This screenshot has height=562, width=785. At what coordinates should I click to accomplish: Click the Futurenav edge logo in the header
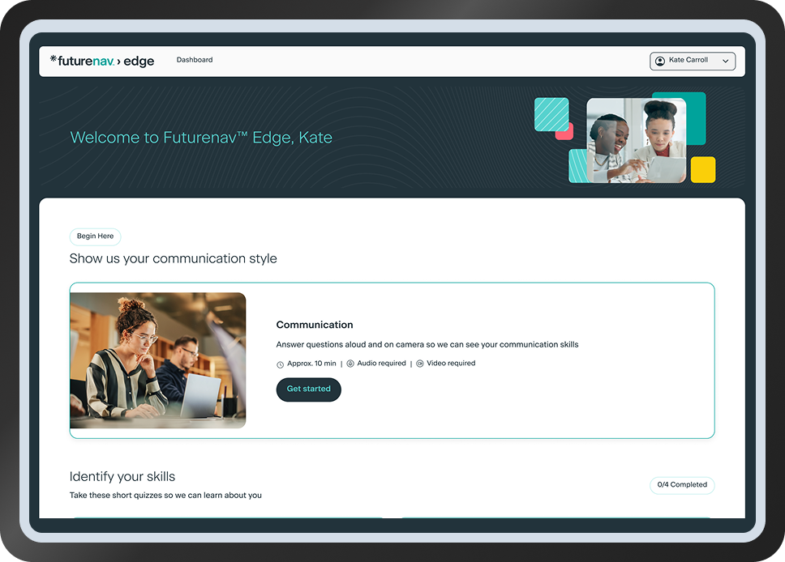click(101, 61)
